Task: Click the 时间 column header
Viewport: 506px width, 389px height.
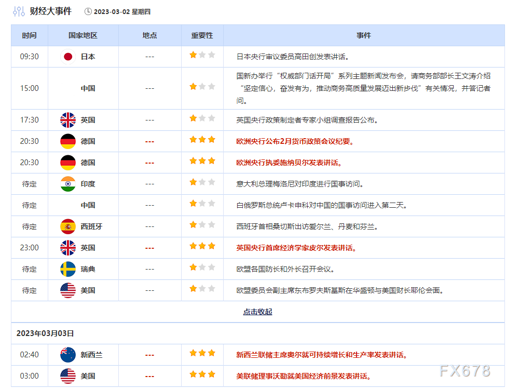Action: [30, 36]
